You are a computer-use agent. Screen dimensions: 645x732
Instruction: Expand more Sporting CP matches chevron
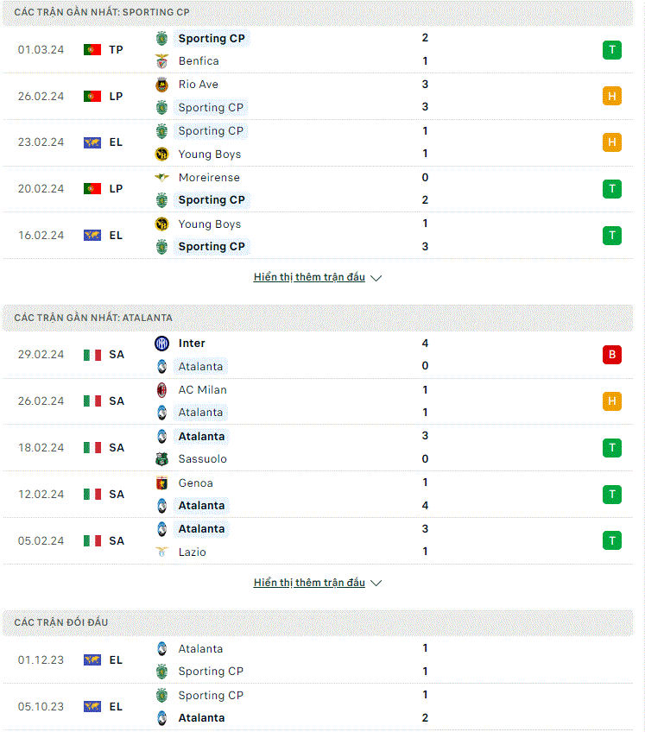[376, 278]
